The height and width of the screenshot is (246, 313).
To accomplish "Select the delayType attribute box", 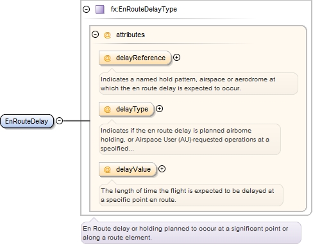I will tap(126, 109).
